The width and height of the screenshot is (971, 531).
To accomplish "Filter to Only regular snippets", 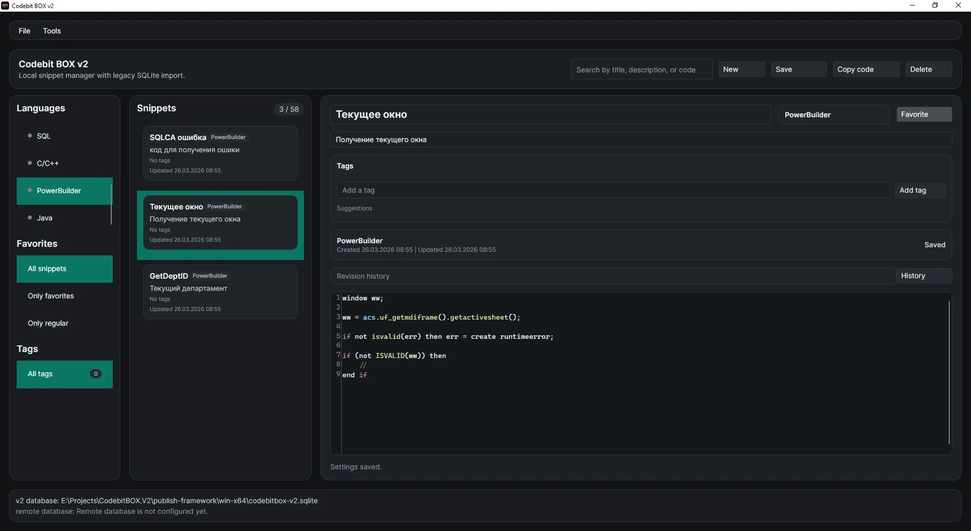I will (x=48, y=323).
